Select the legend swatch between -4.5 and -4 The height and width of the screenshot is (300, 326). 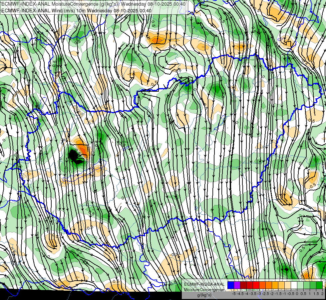tap(243, 285)
